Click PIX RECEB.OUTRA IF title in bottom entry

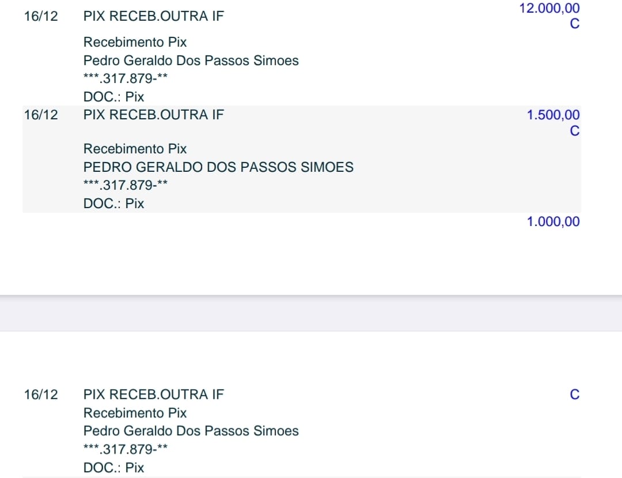click(153, 394)
